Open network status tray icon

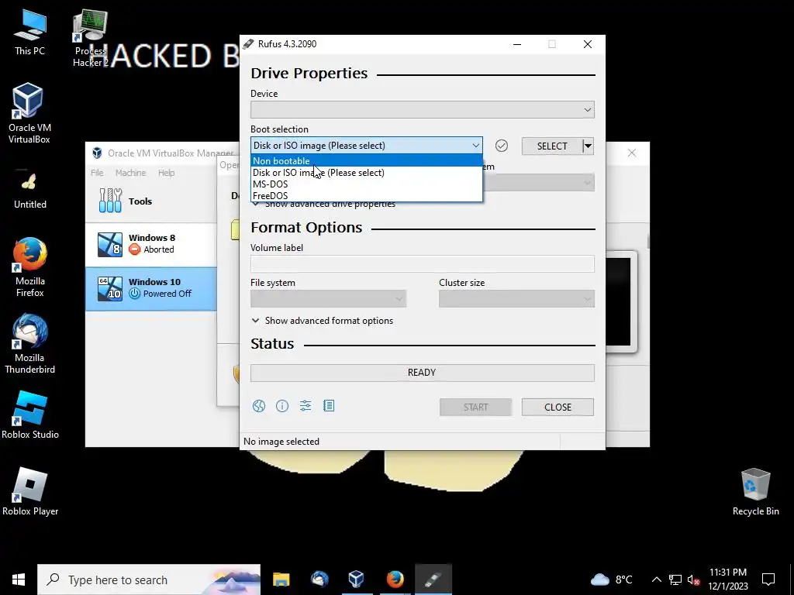(675, 580)
